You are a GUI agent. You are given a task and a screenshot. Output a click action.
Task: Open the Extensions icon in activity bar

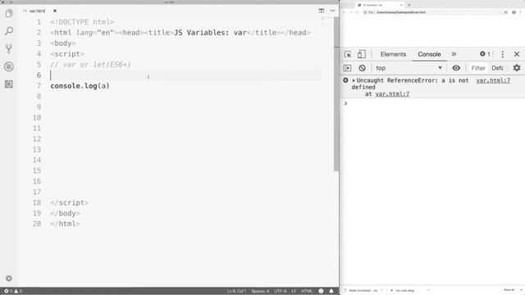9,84
